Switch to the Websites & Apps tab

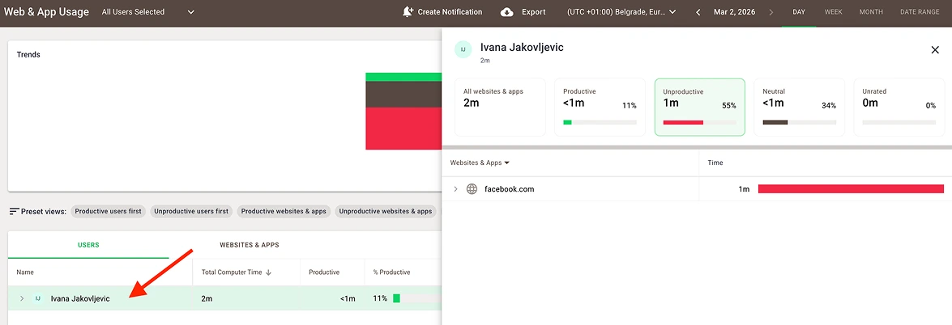click(x=249, y=245)
